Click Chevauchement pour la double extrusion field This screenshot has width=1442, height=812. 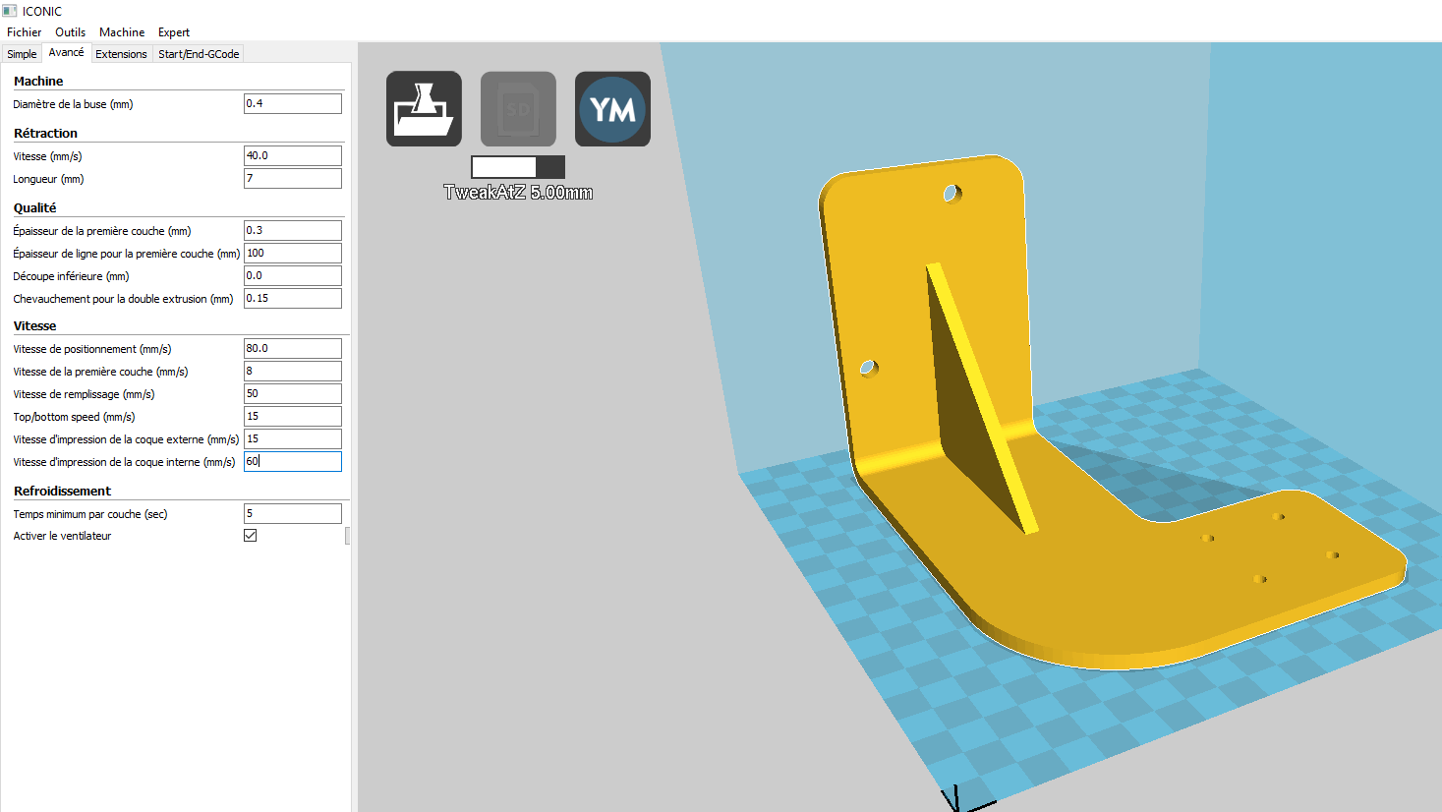coord(293,298)
